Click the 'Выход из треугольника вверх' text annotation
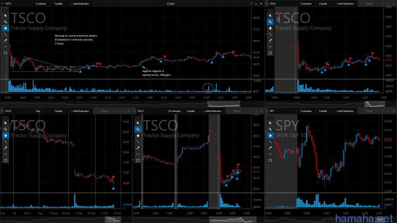 click(76, 36)
